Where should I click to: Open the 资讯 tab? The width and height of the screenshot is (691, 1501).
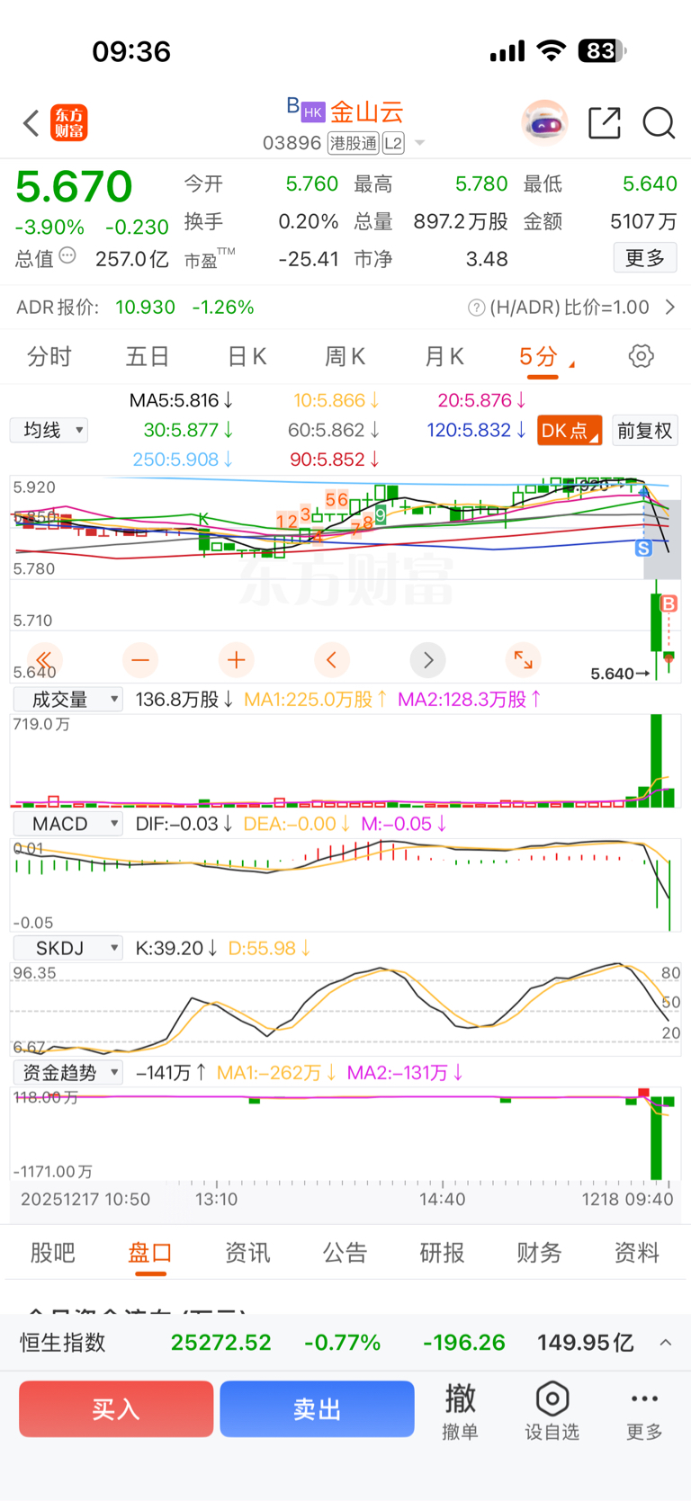pyautogui.click(x=247, y=1253)
